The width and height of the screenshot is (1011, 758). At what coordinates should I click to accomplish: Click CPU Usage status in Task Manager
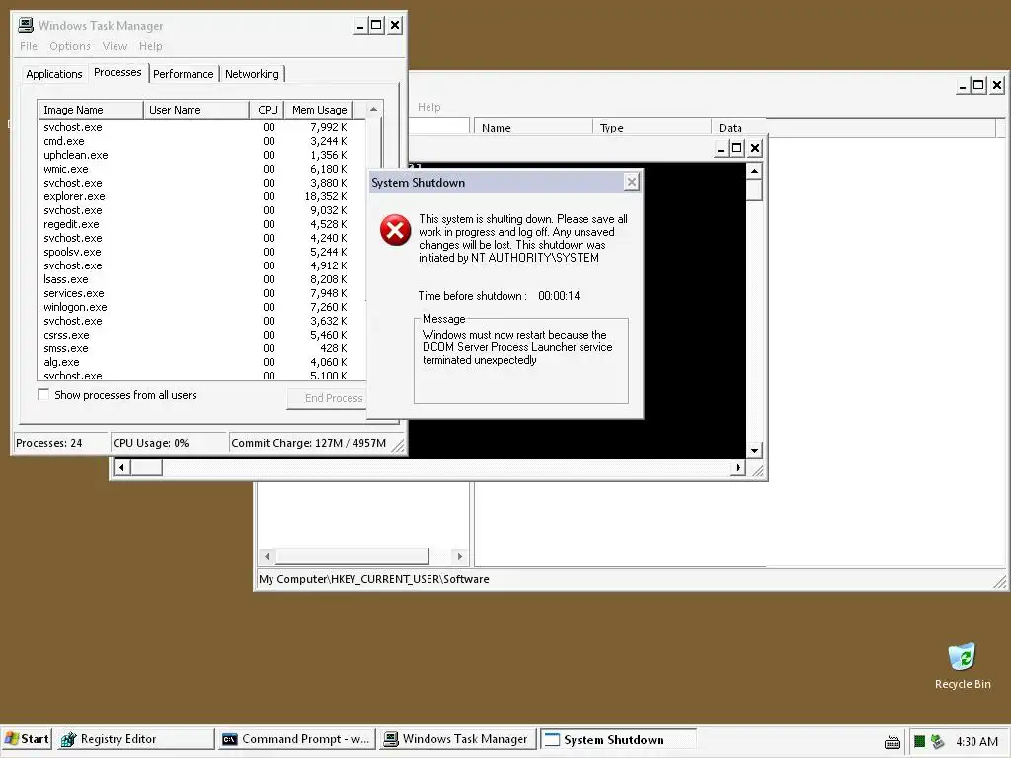click(x=151, y=443)
